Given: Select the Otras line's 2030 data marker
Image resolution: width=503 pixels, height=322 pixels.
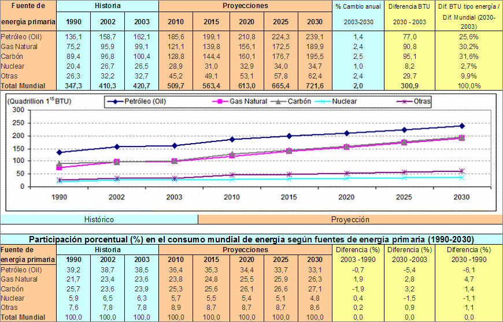Looking at the screenshot, I should 462,171.
